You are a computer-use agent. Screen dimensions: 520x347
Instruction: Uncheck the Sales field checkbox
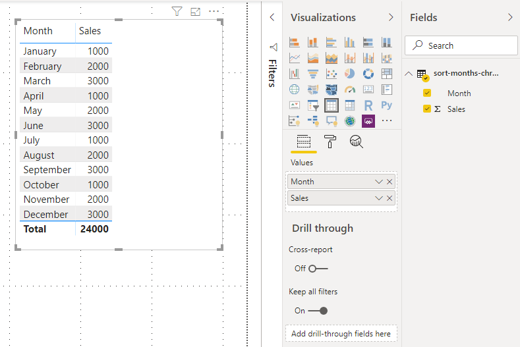tap(427, 109)
